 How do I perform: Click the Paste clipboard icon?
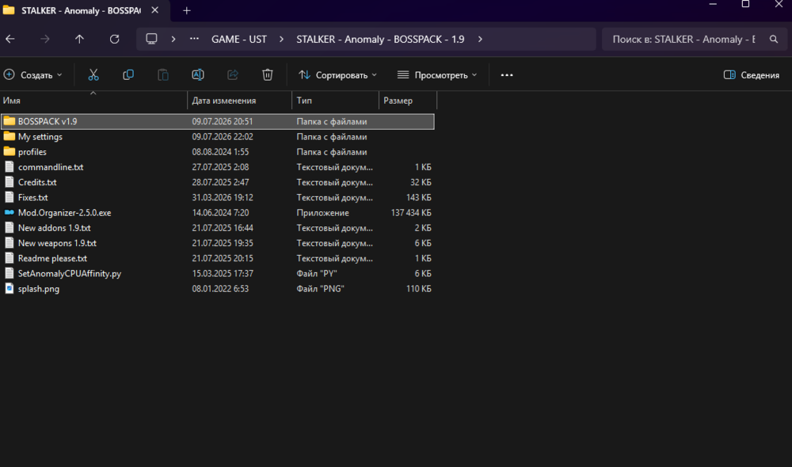(x=162, y=74)
